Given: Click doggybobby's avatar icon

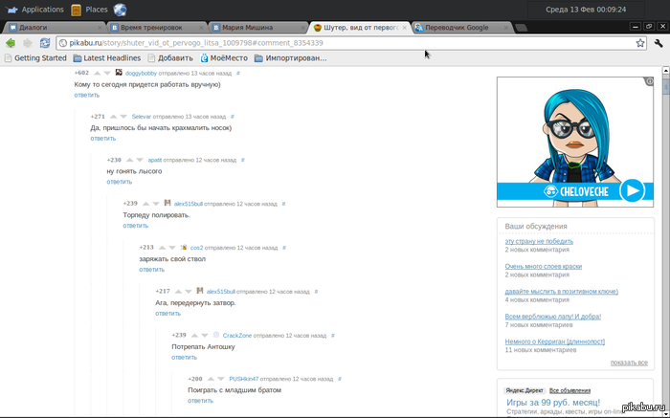Looking at the screenshot, I should (x=119, y=73).
